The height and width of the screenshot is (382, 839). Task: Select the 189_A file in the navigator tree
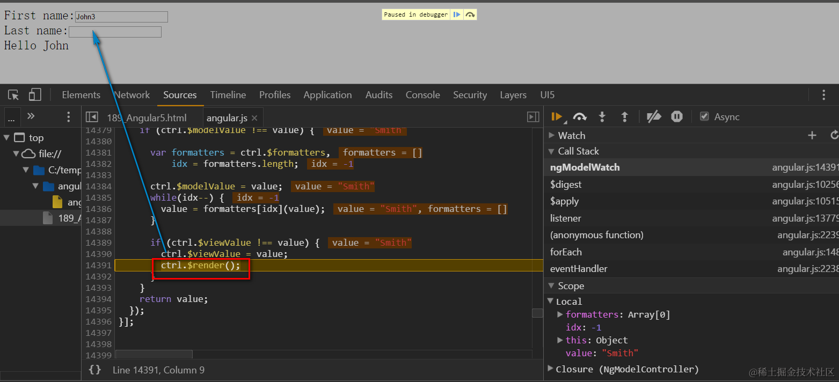coord(40,218)
